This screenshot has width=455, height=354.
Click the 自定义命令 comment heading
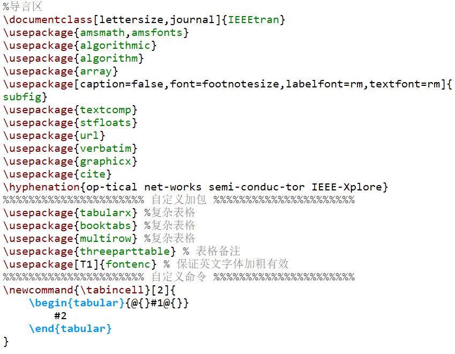(x=179, y=277)
